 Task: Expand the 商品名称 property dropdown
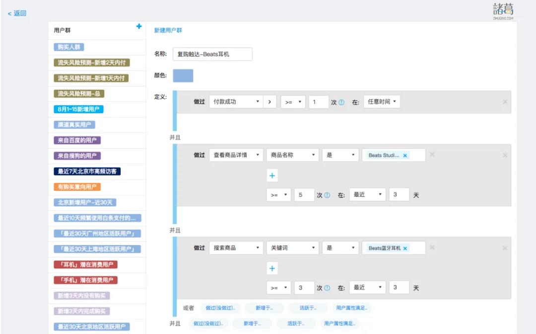pos(292,155)
